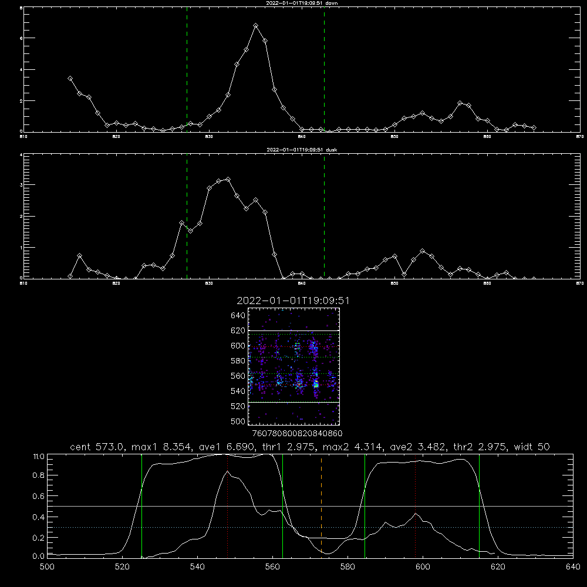Image resolution: width=587 pixels, height=587 pixels.
Task: Click the bottom plot x-axis label 620
Action: (x=498, y=567)
